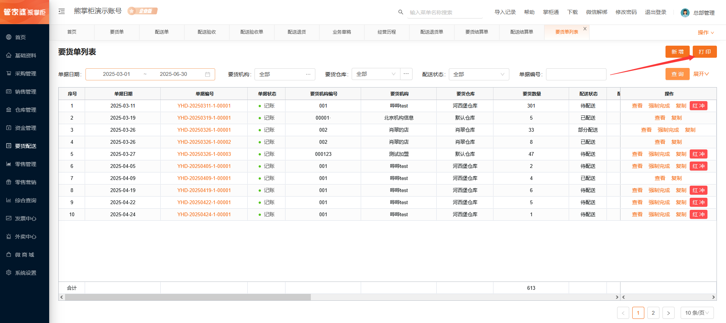
Task: Open the 10 条/页 page size selector
Action: (697, 313)
